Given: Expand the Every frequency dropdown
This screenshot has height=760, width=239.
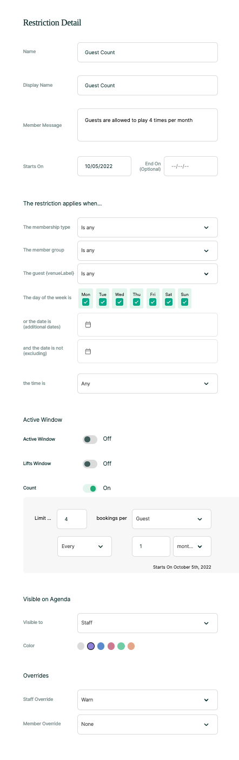Looking at the screenshot, I should pyautogui.click(x=84, y=546).
